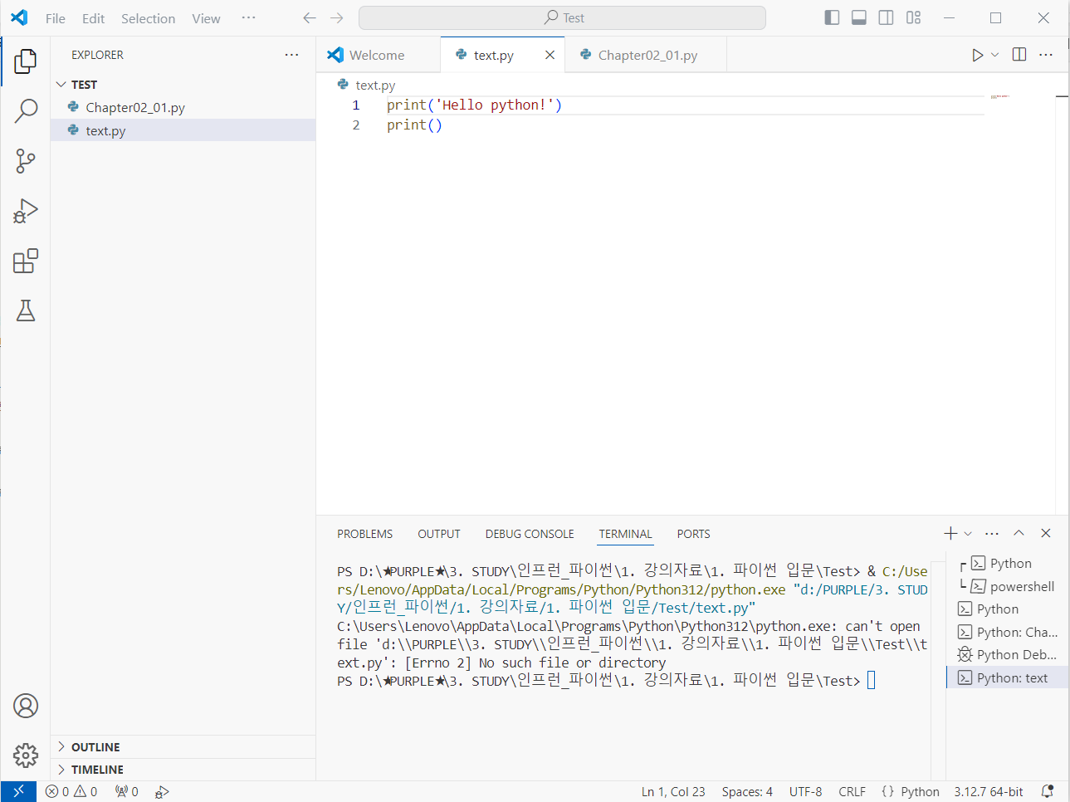Click the debug launch icon in status bar
Image resolution: width=1070 pixels, height=802 pixels.
(162, 792)
